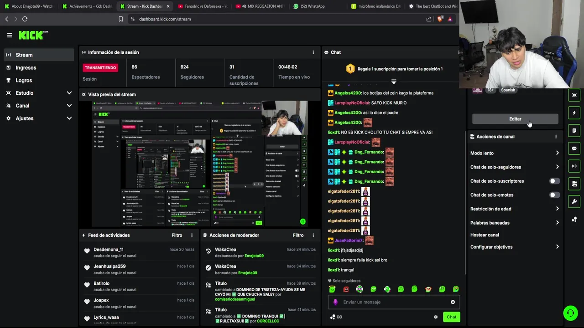584x328 pixels.
Task: Switch to the Achievements - Kick Dashboard tab
Action: 87,6
